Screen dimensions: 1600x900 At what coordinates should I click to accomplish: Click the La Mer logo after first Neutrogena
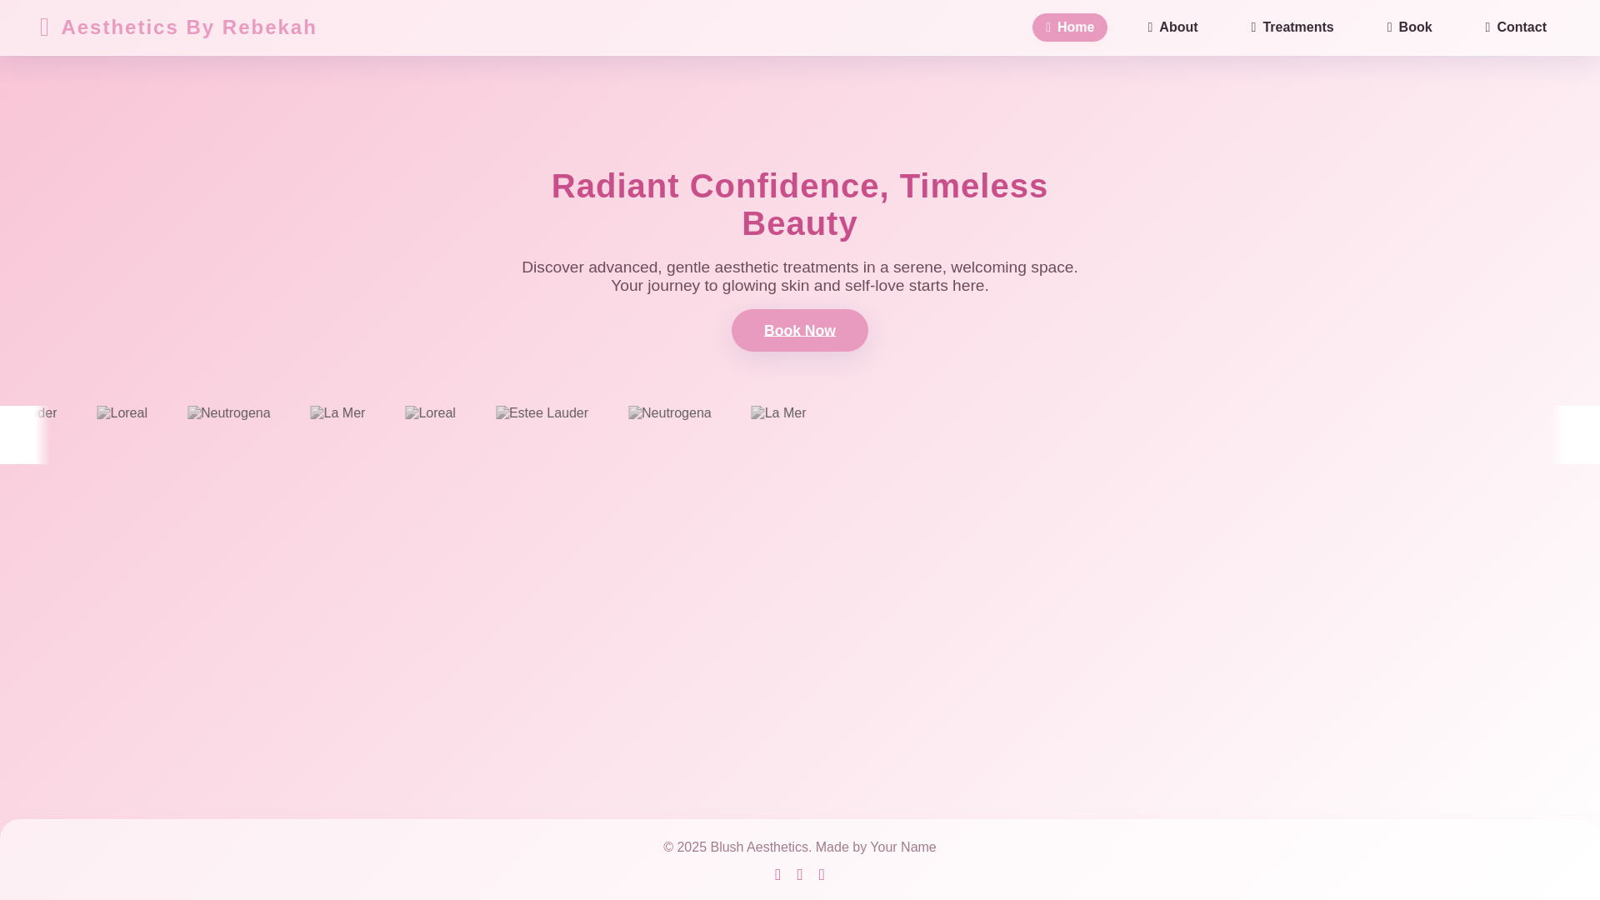point(337,413)
